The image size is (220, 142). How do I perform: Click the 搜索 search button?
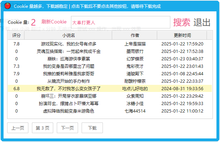pyautogui.click(x=182, y=22)
